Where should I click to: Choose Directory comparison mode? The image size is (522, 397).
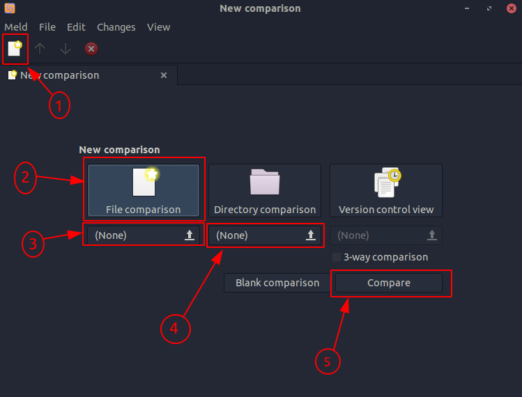point(265,190)
